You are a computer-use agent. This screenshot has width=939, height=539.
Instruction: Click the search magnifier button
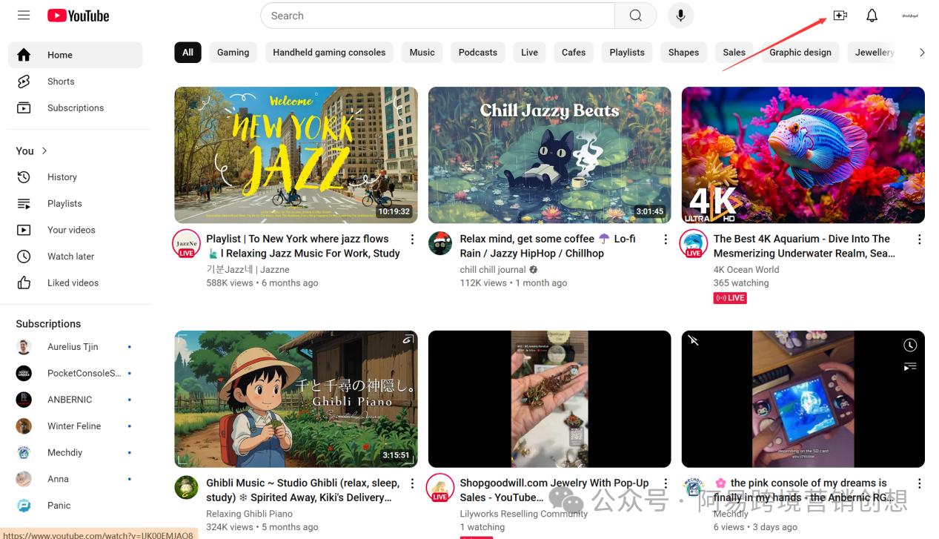[x=635, y=16]
